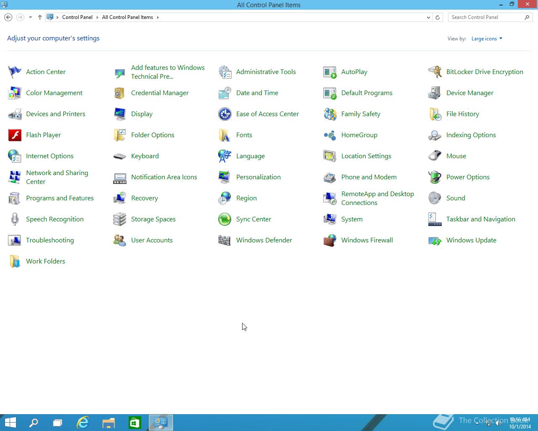The height and width of the screenshot is (431, 538).
Task: Open the taskbar Search magnifier
Action: click(x=34, y=423)
